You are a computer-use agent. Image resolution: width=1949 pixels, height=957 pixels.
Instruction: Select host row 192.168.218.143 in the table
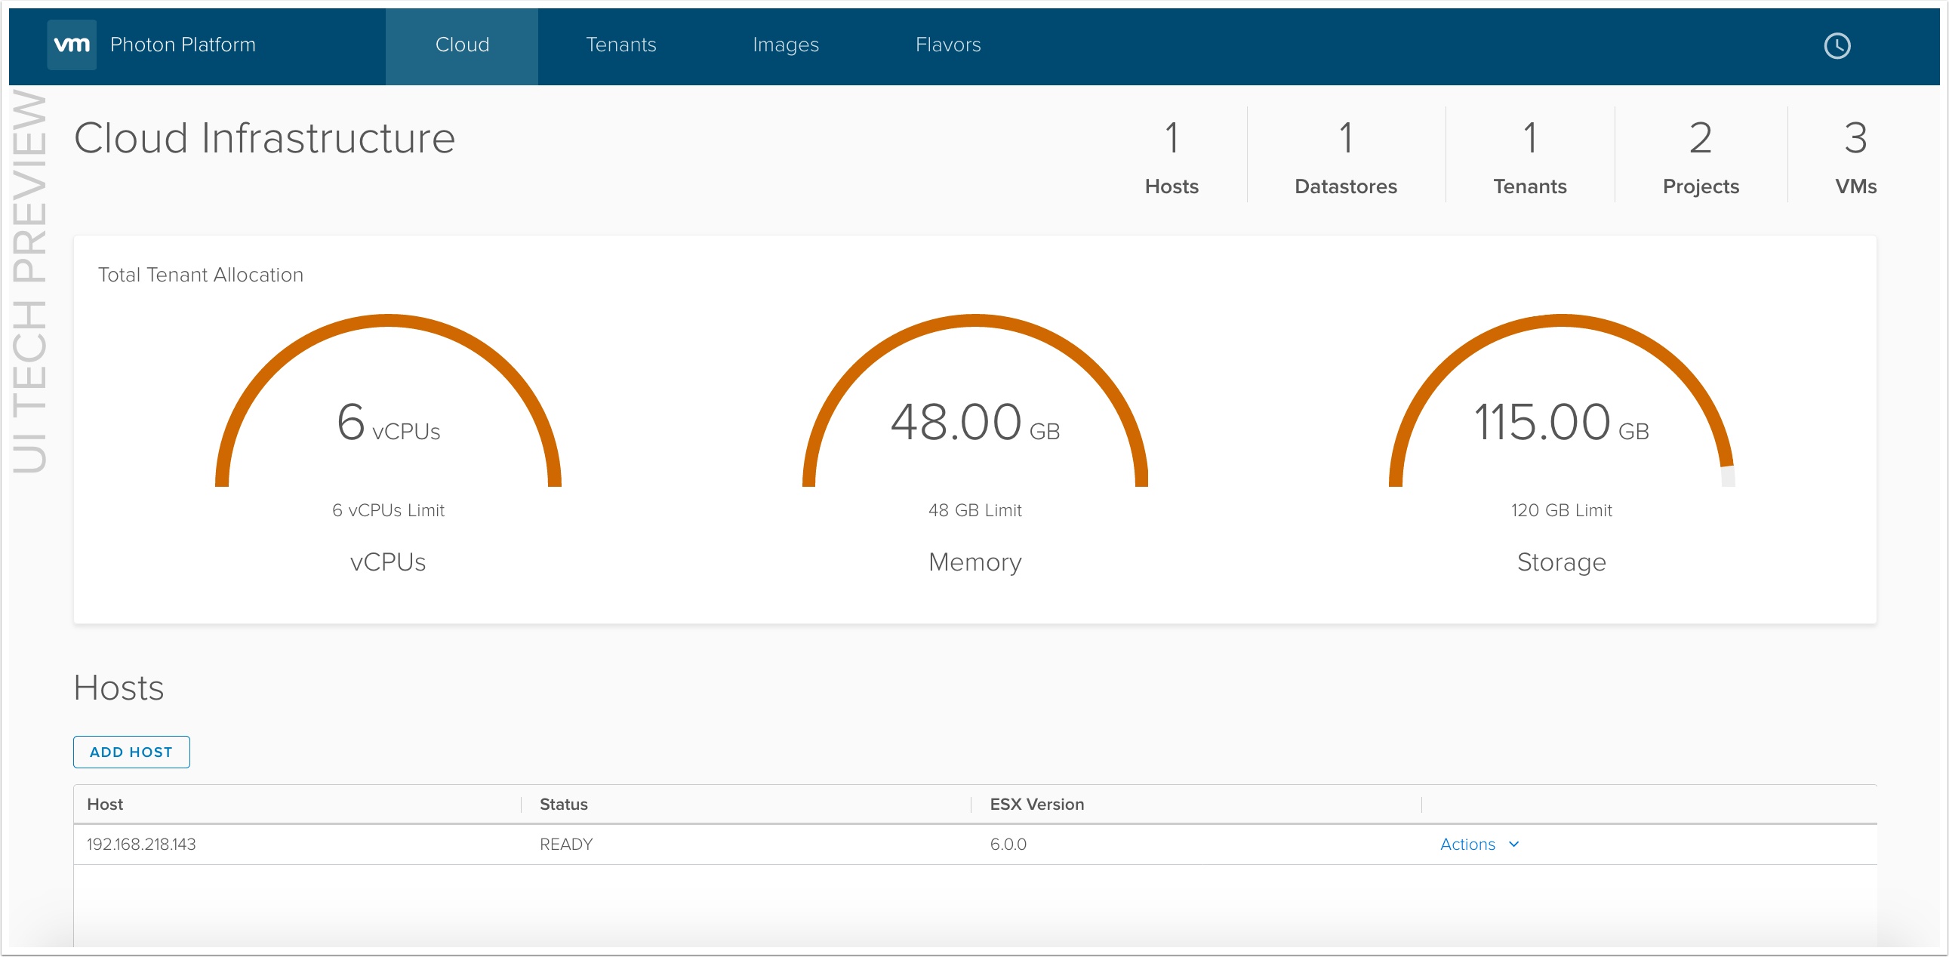coord(140,845)
